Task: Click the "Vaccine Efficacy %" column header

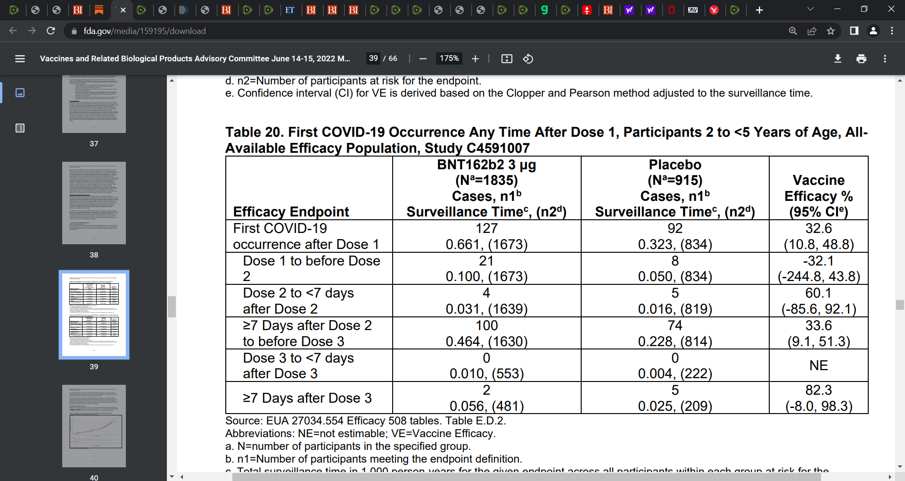Action: 819,188
